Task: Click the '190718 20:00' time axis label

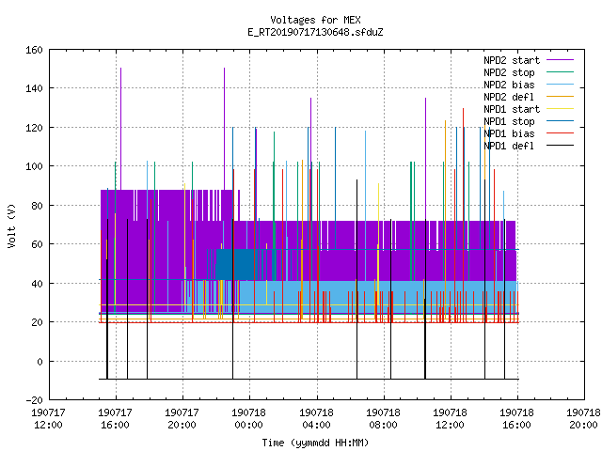Action: (x=583, y=419)
